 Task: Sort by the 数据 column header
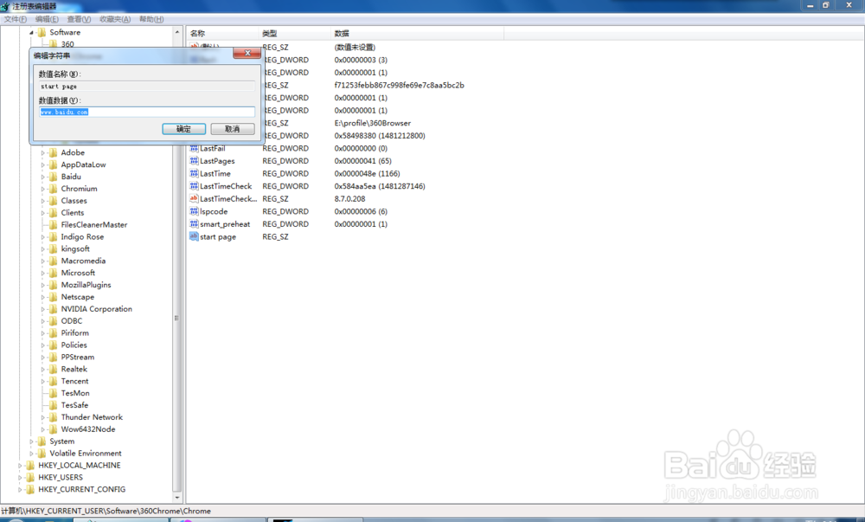[417, 33]
